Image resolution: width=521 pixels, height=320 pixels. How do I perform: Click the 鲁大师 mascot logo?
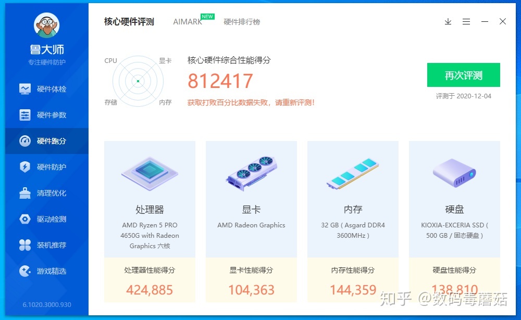(x=46, y=24)
